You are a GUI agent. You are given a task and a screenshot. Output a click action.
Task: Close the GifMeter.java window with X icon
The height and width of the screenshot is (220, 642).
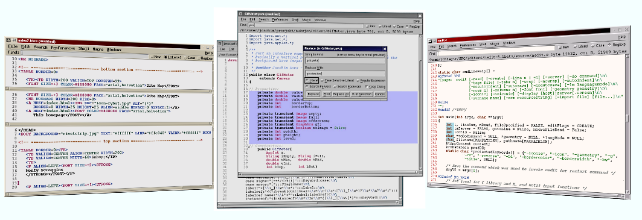click(420, 16)
